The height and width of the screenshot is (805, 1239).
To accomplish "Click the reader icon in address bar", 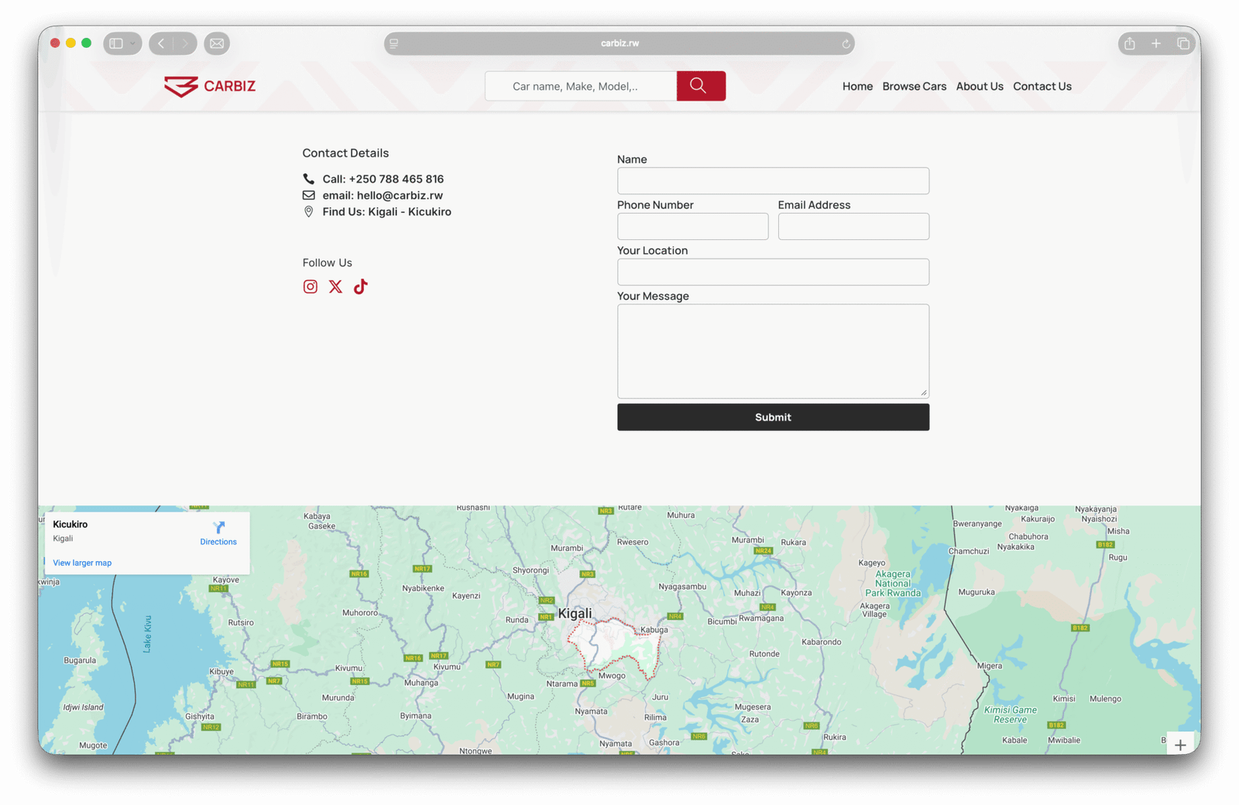I will tap(394, 43).
